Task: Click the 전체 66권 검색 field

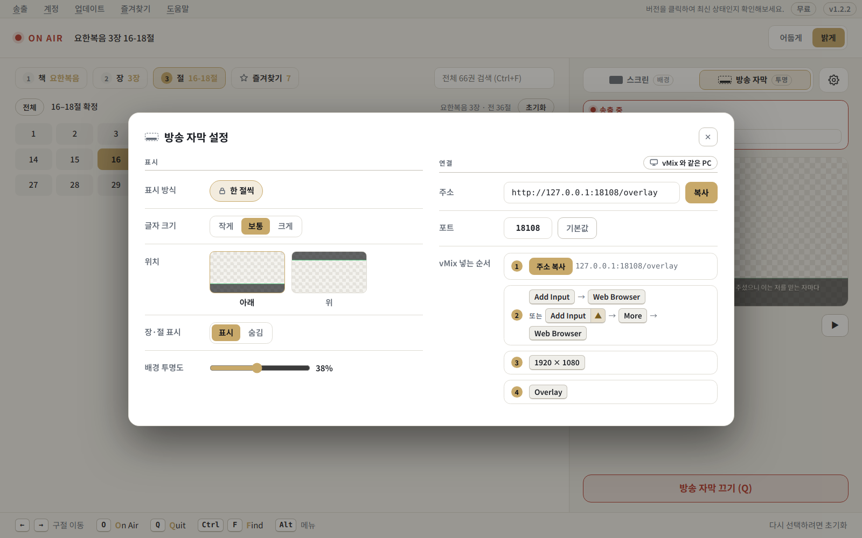Action: pyautogui.click(x=494, y=78)
